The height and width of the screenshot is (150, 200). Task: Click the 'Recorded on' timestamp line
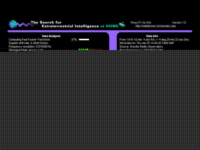(x=147, y=43)
